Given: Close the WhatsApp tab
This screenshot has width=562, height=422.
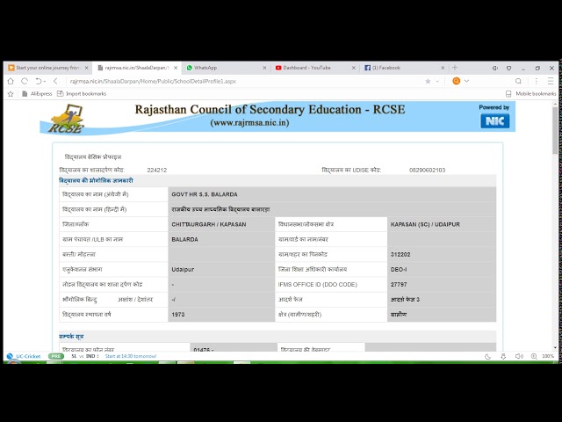Looking at the screenshot, I should [x=264, y=68].
